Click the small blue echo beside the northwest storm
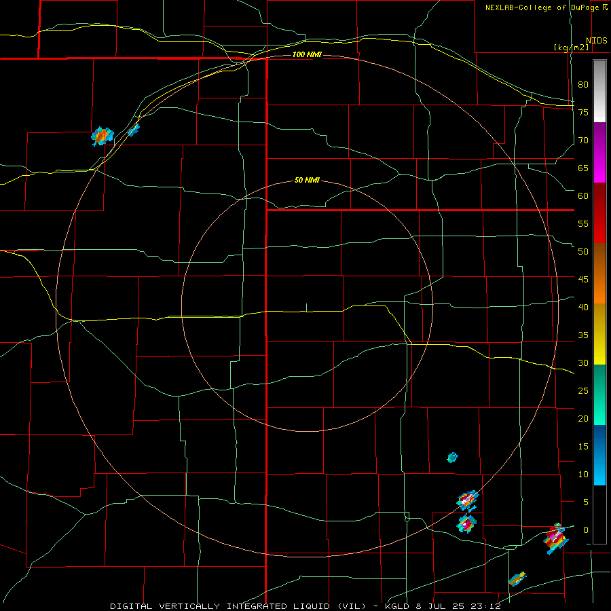 [x=133, y=130]
